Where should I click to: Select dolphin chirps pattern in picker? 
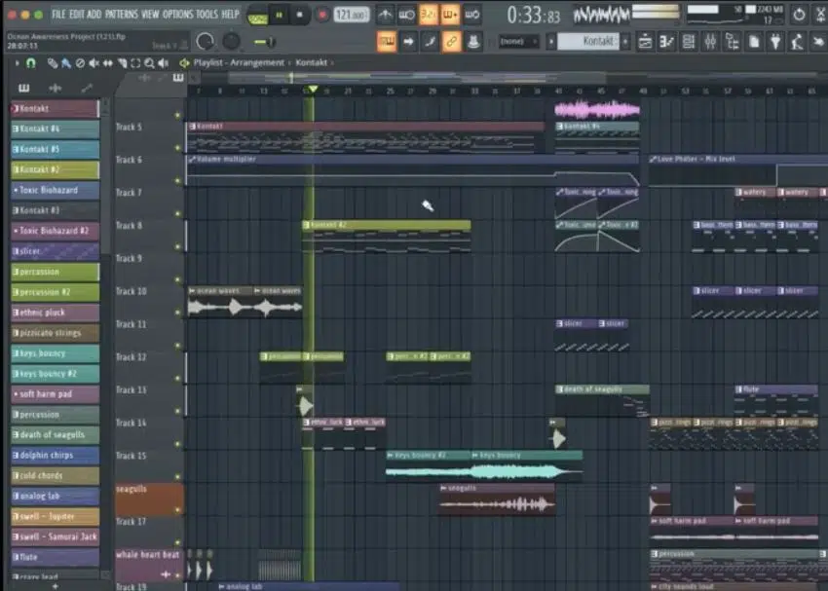coord(55,455)
